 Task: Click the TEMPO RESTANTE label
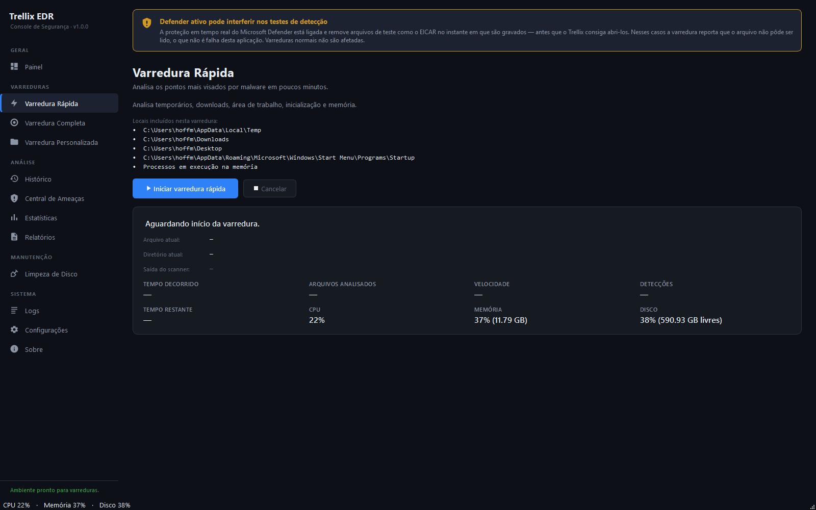coord(168,310)
